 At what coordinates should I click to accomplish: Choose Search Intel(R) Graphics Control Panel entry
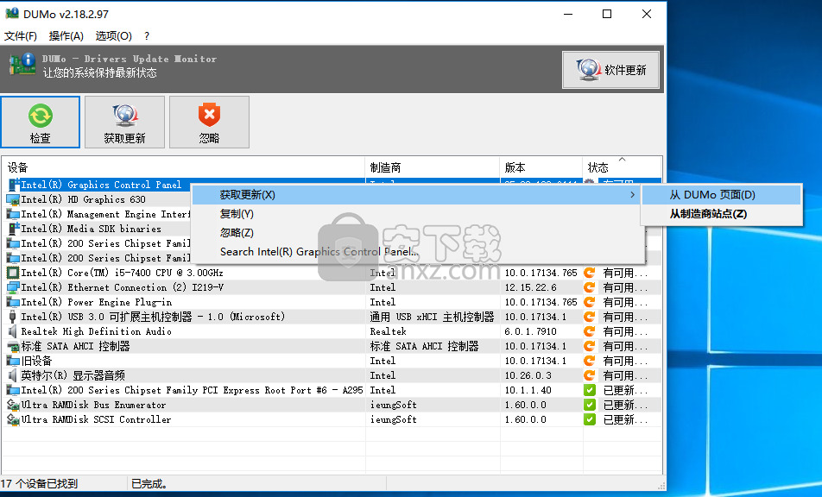tap(416, 251)
